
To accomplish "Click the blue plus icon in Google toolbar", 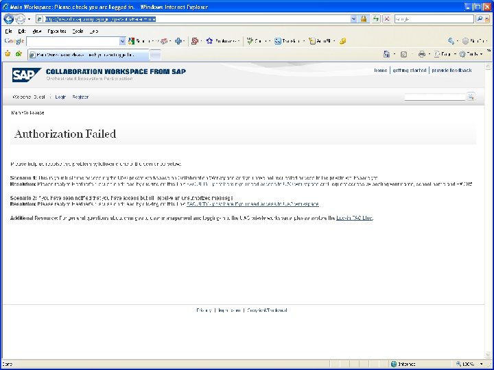I will coord(178,41).
